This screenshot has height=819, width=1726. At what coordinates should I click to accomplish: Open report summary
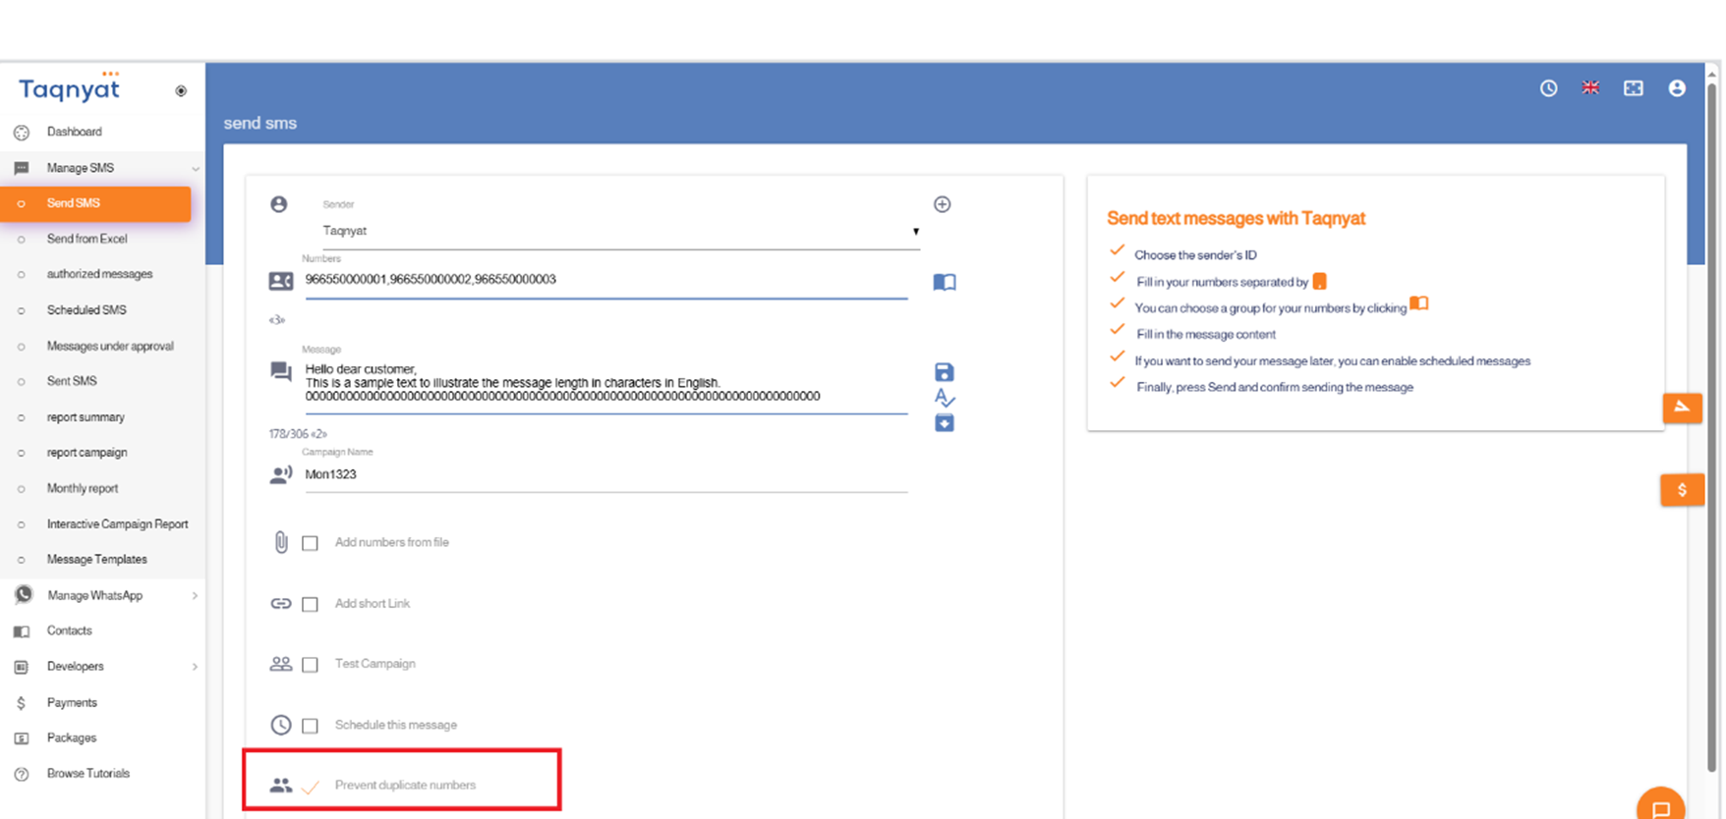pyautogui.click(x=86, y=417)
